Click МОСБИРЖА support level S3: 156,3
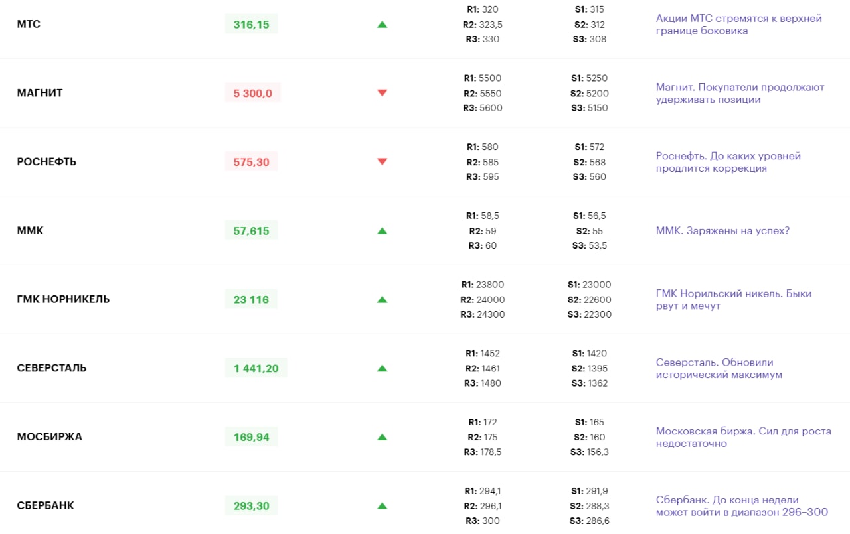This screenshot has width=850, height=534. pyautogui.click(x=590, y=452)
